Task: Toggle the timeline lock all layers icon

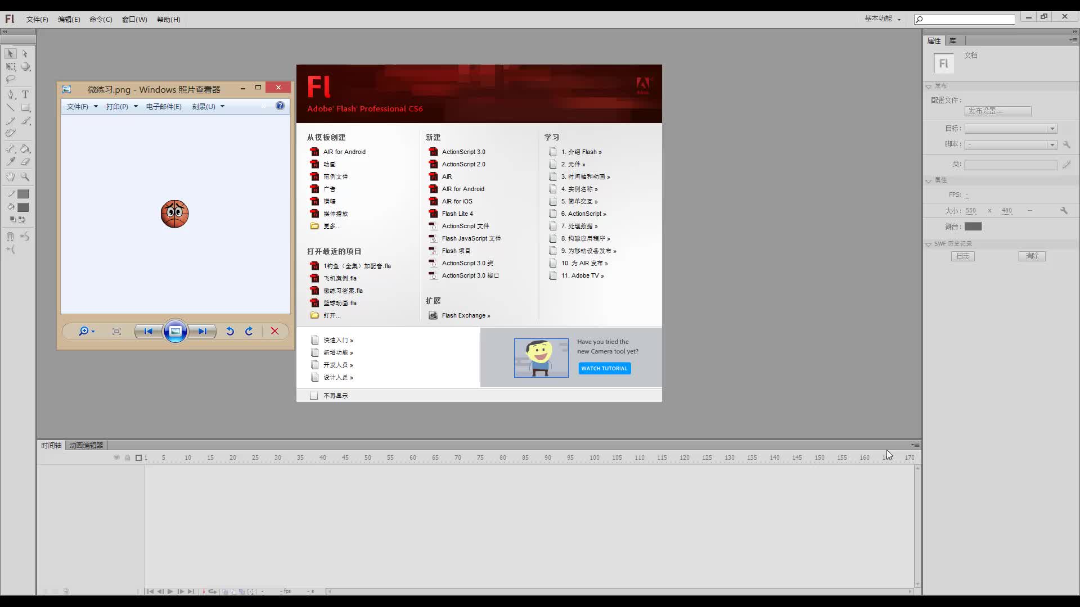Action: click(128, 457)
